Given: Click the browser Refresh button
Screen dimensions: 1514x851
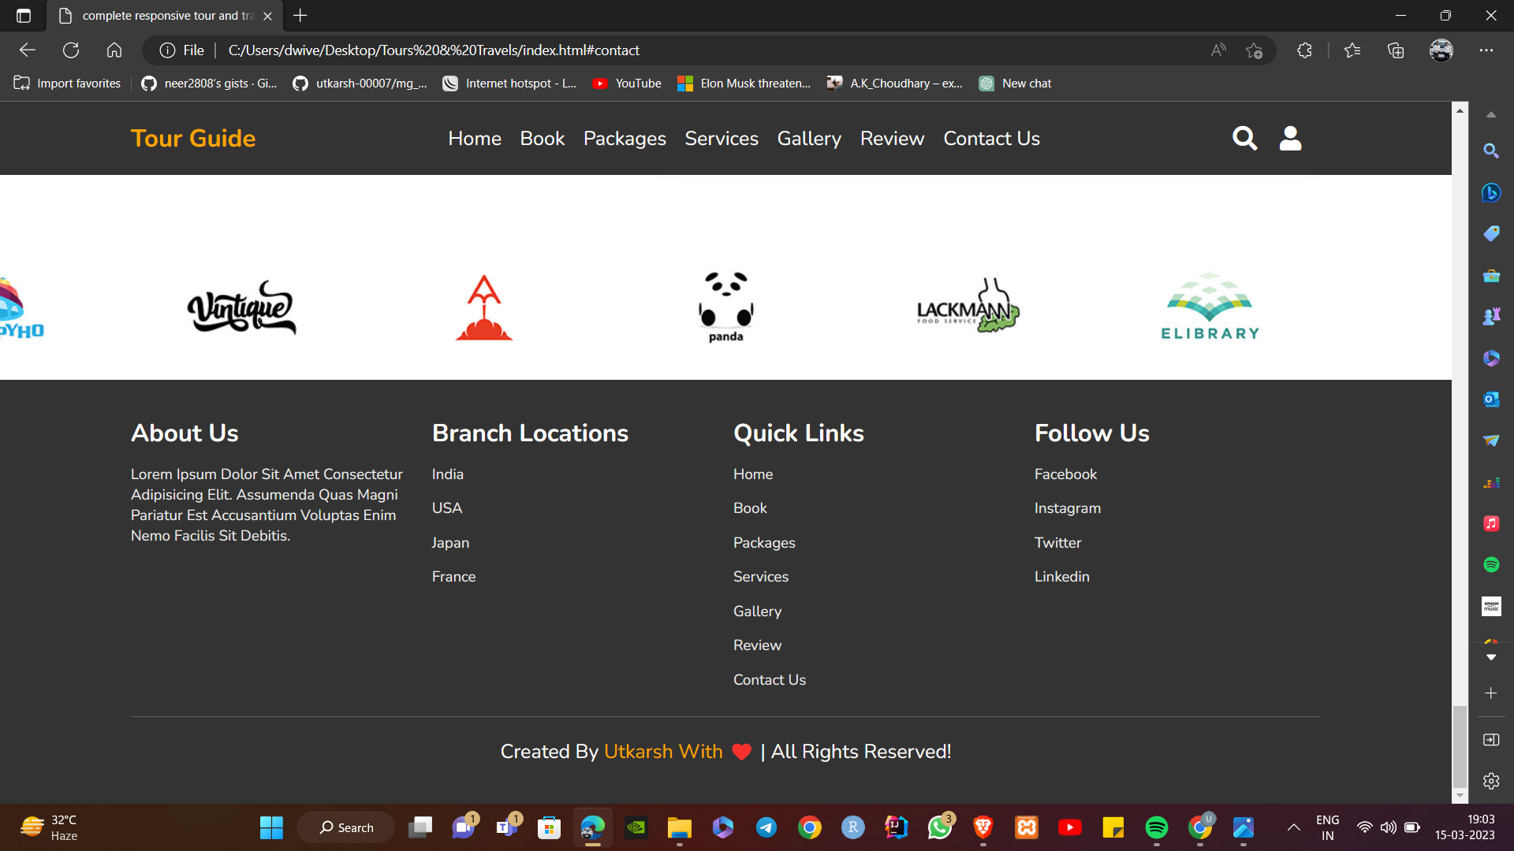Looking at the screenshot, I should tap(71, 50).
